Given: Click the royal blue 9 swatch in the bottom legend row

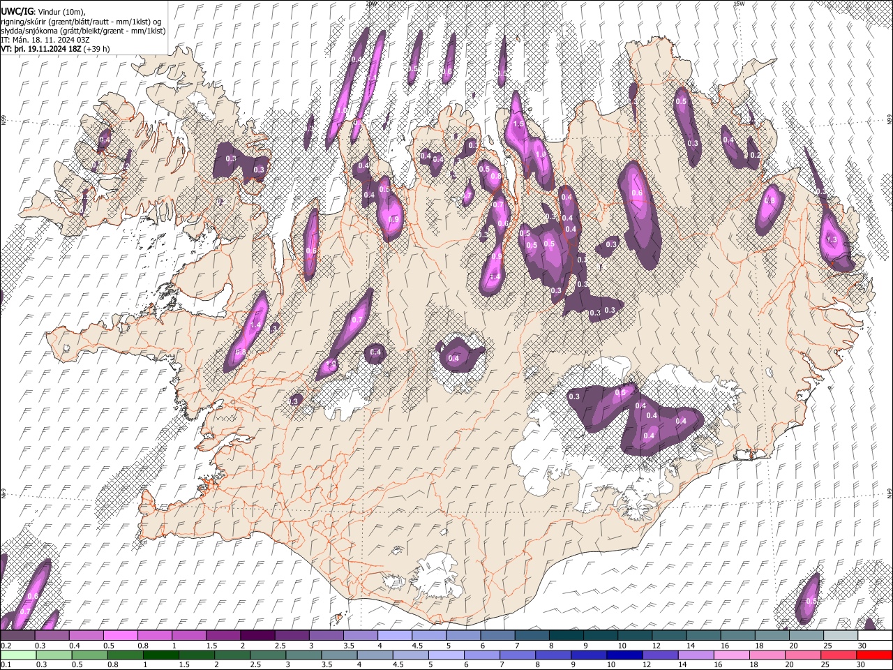Looking at the screenshot, I should [588, 655].
